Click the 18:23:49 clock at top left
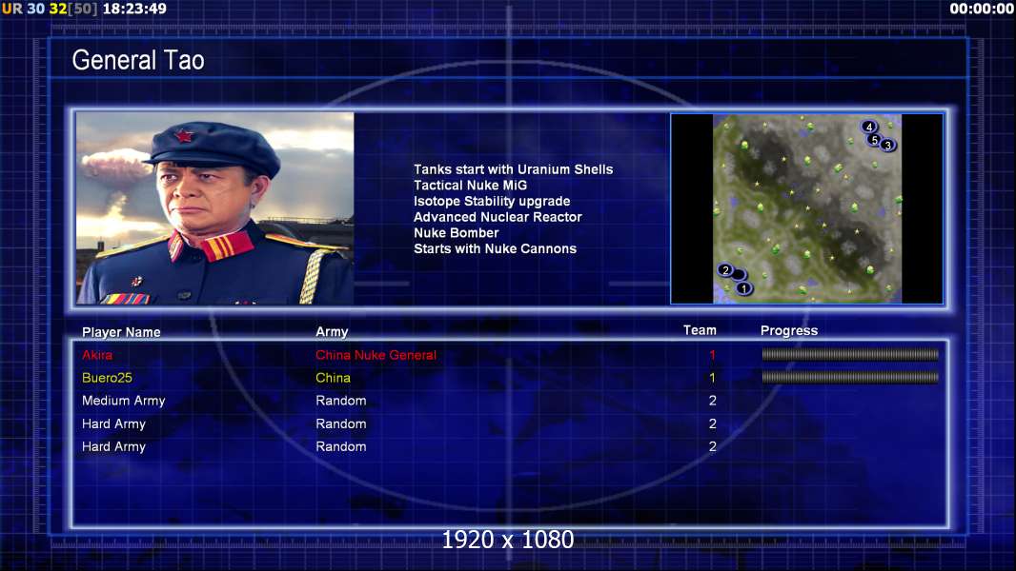This screenshot has height=571, width=1016. 134,10
